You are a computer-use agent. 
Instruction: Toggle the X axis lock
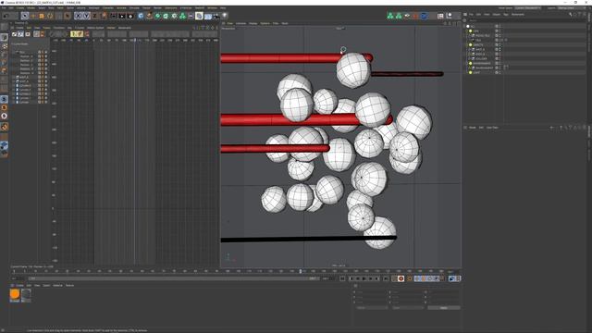point(78,16)
